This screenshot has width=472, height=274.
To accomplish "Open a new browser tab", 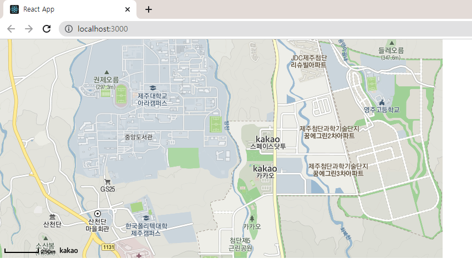I will pyautogui.click(x=149, y=9).
